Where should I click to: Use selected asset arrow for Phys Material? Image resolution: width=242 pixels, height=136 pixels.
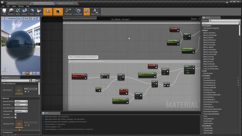coord(26,91)
